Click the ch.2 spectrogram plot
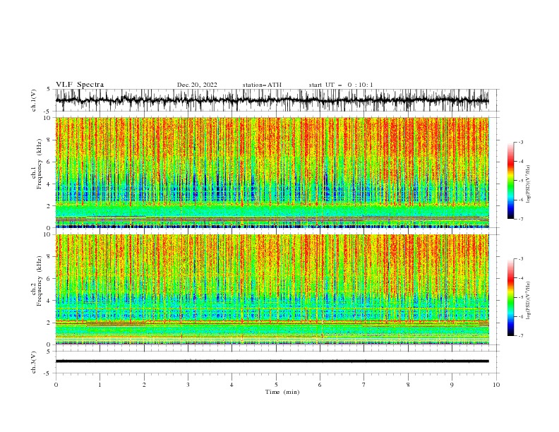559x432 pixels. click(x=272, y=289)
